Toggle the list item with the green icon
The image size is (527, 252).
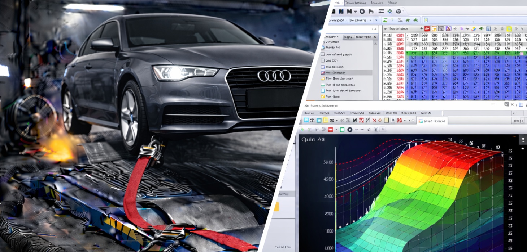[x=323, y=85]
